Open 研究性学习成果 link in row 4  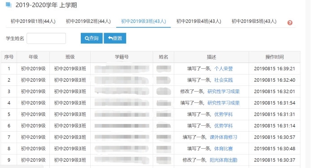pyautogui.click(x=223, y=103)
